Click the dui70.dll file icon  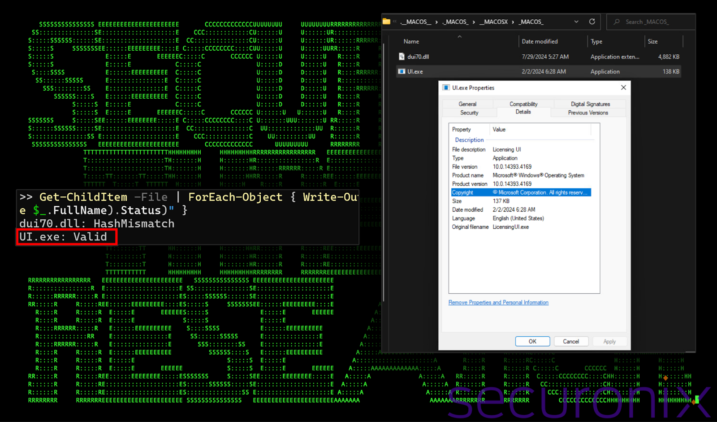(x=402, y=57)
